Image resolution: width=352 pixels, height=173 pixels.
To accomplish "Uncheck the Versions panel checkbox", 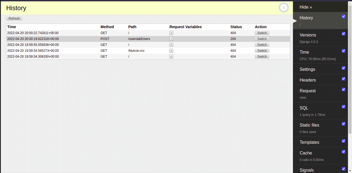I will coord(343,34).
